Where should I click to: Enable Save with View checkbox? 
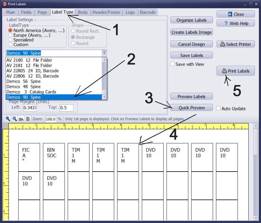(x=173, y=64)
